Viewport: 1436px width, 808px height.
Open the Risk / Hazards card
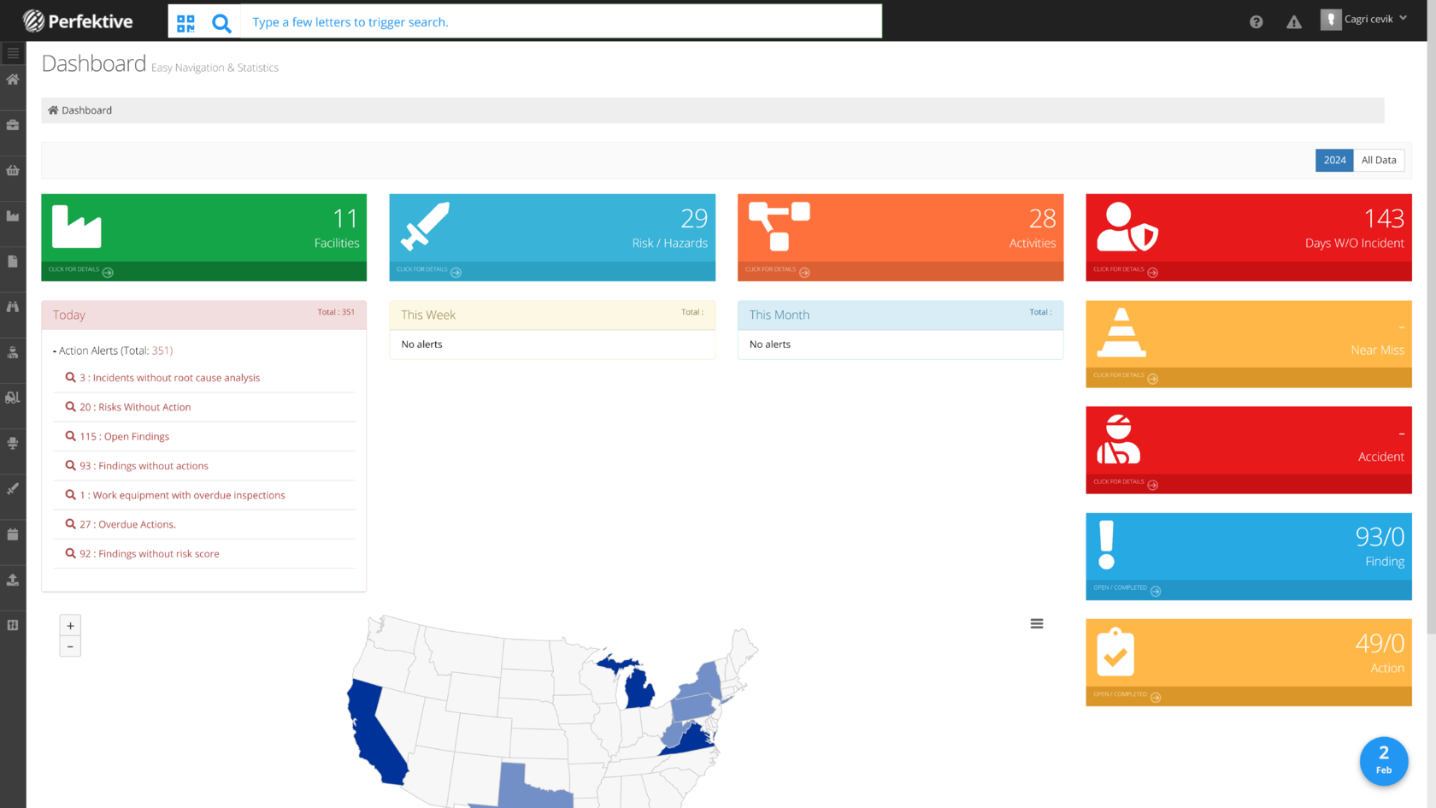(552, 238)
